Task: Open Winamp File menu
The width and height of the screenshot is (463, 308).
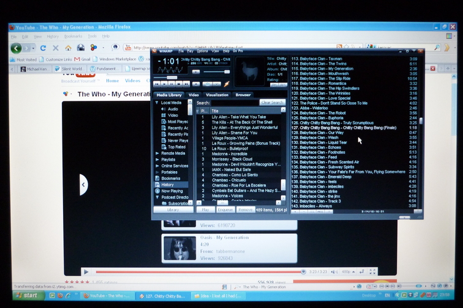Action: (181, 51)
